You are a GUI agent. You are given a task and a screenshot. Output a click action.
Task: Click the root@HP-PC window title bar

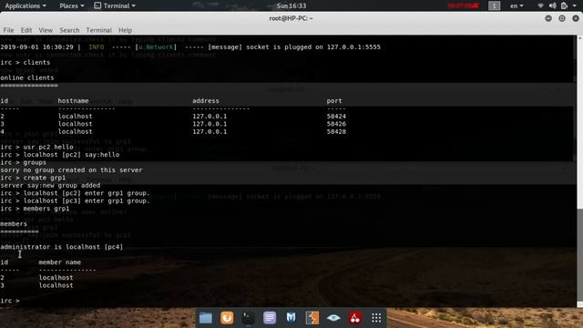point(291,18)
